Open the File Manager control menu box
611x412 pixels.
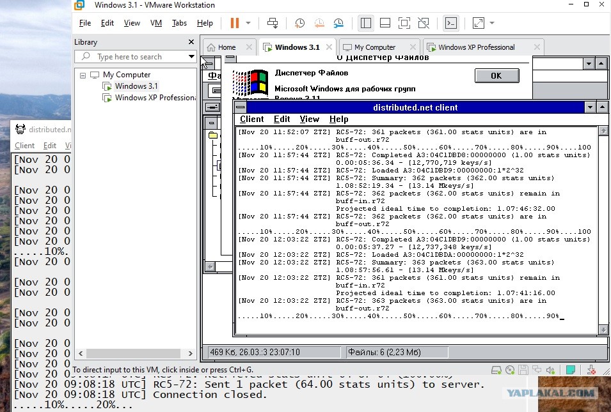coord(207,63)
